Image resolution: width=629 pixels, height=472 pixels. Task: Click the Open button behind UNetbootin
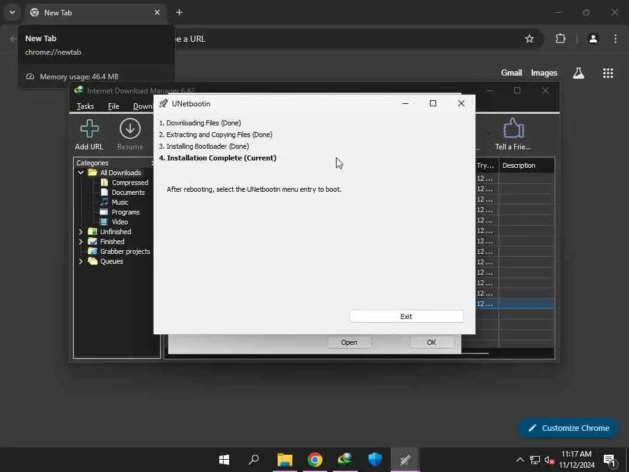[349, 342]
